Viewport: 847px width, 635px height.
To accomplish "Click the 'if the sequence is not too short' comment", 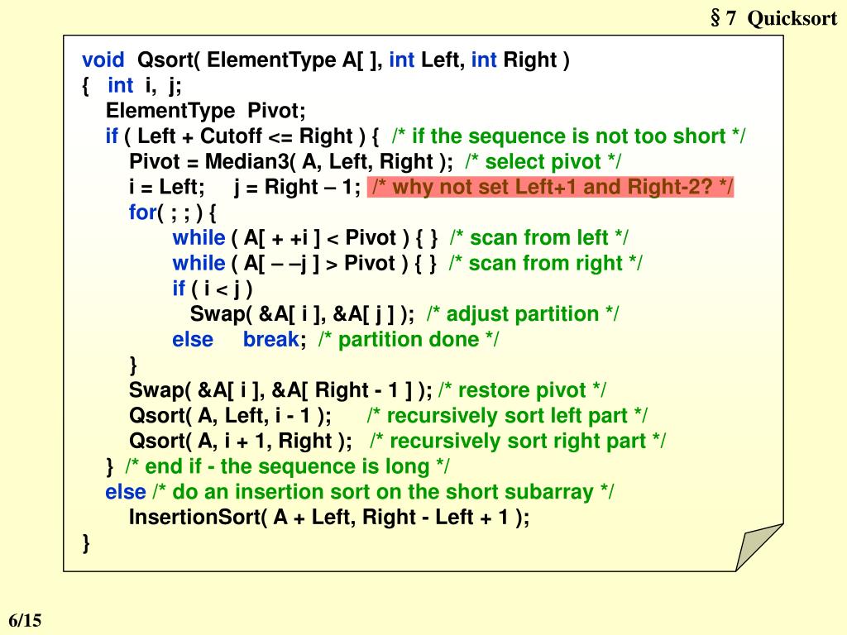I will point(569,136).
